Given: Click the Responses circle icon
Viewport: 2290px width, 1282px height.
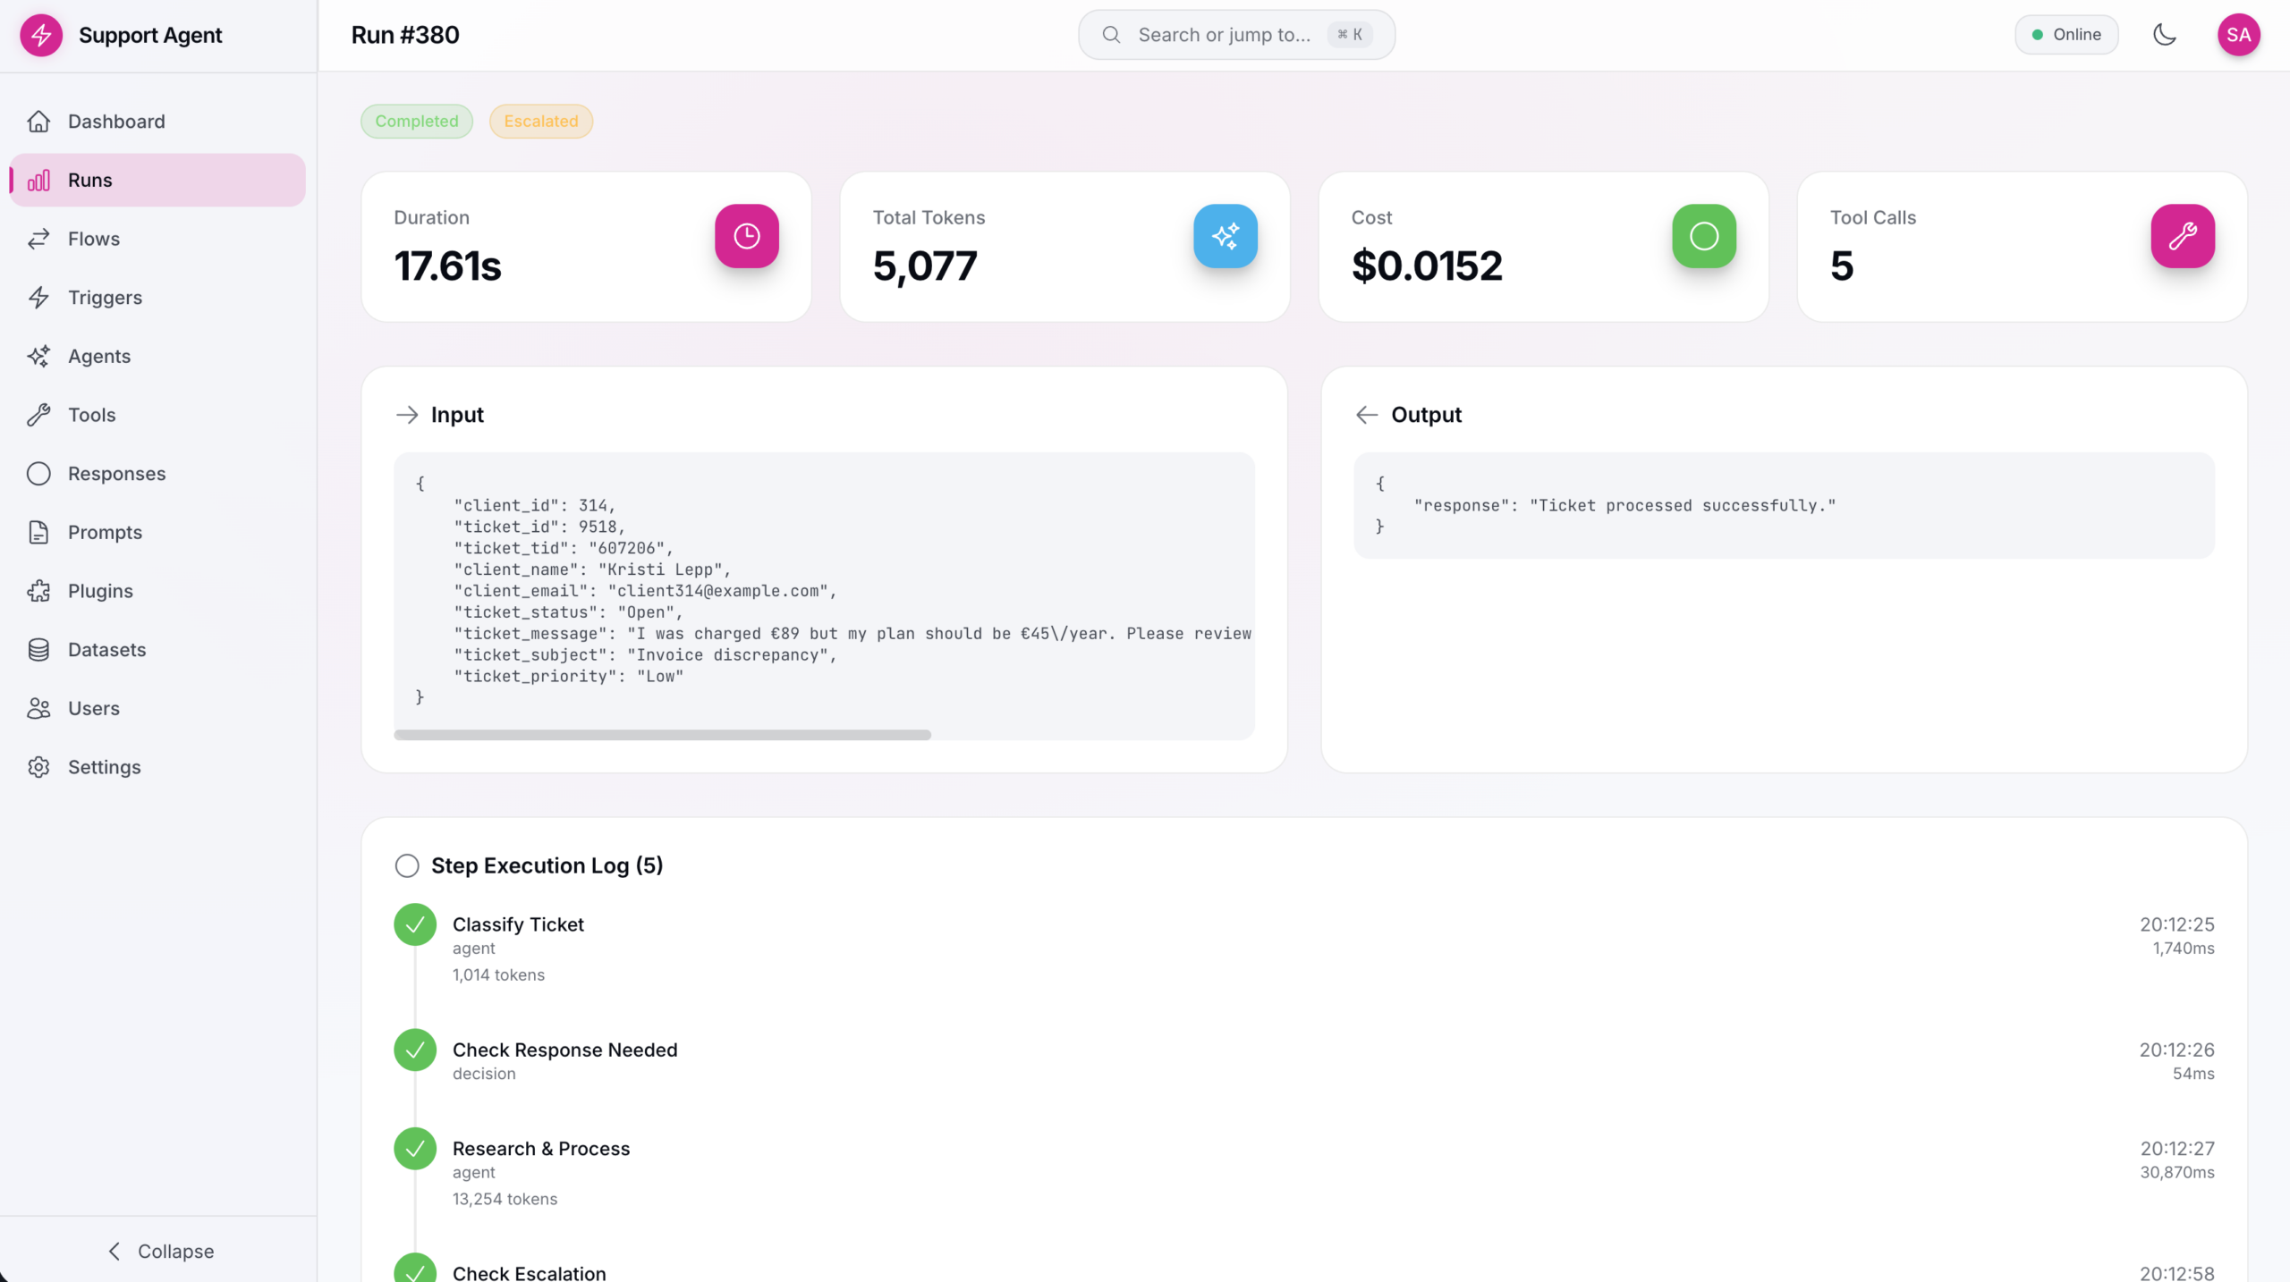Looking at the screenshot, I should tap(38, 474).
